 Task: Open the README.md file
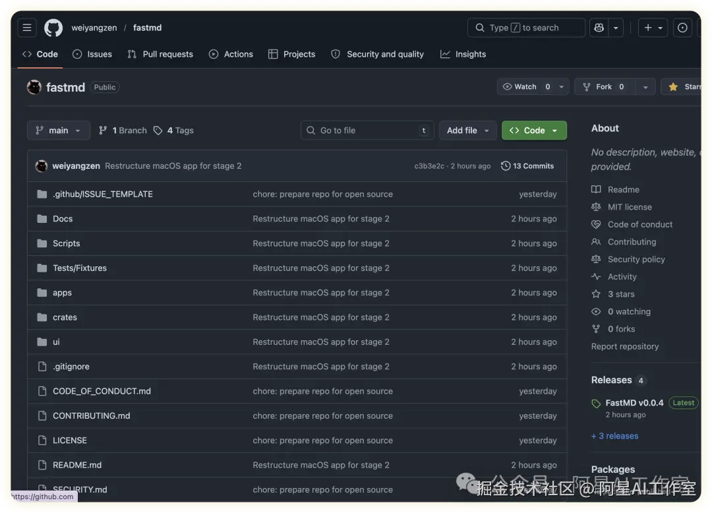77,466
